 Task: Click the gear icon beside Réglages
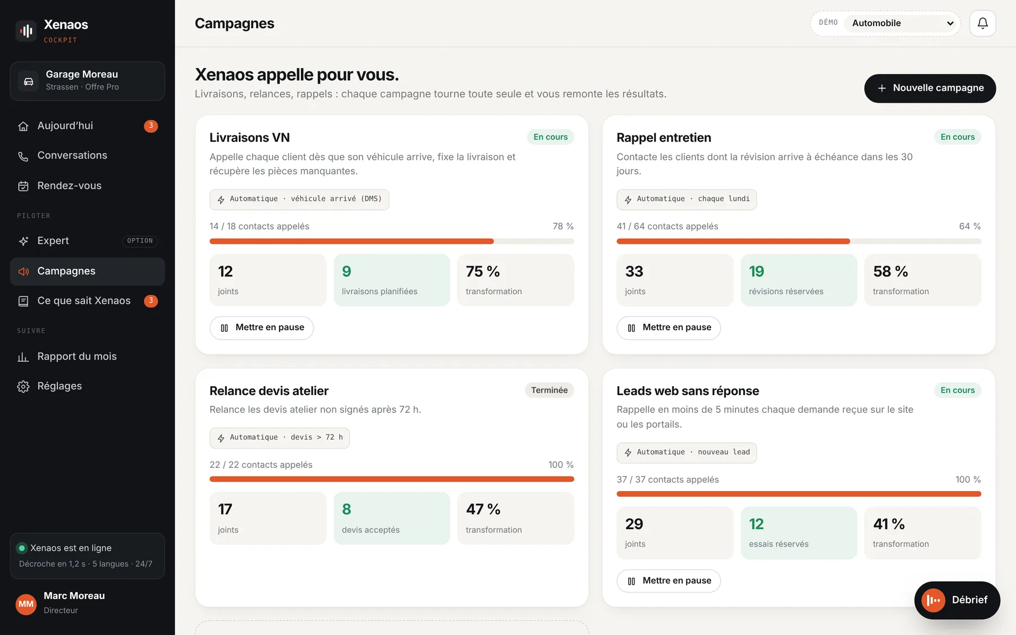[x=23, y=387]
